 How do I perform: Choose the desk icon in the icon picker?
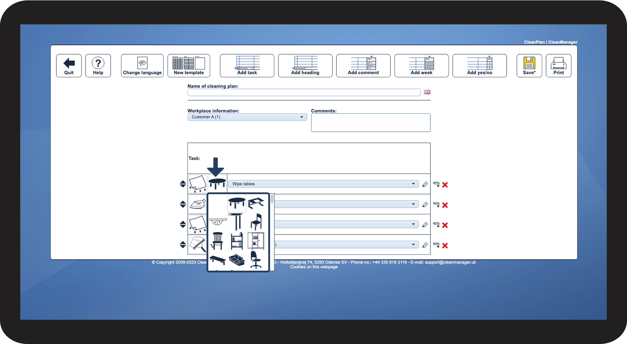(256, 203)
